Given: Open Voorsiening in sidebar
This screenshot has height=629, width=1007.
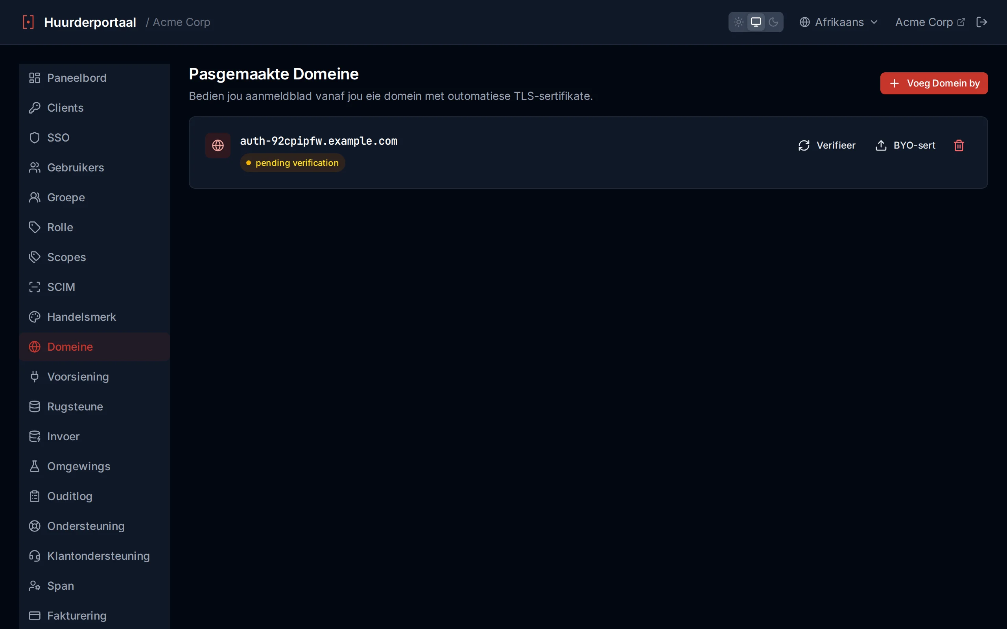Looking at the screenshot, I should (94, 377).
